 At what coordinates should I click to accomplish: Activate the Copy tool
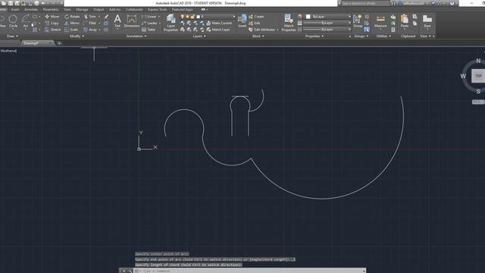point(52,24)
